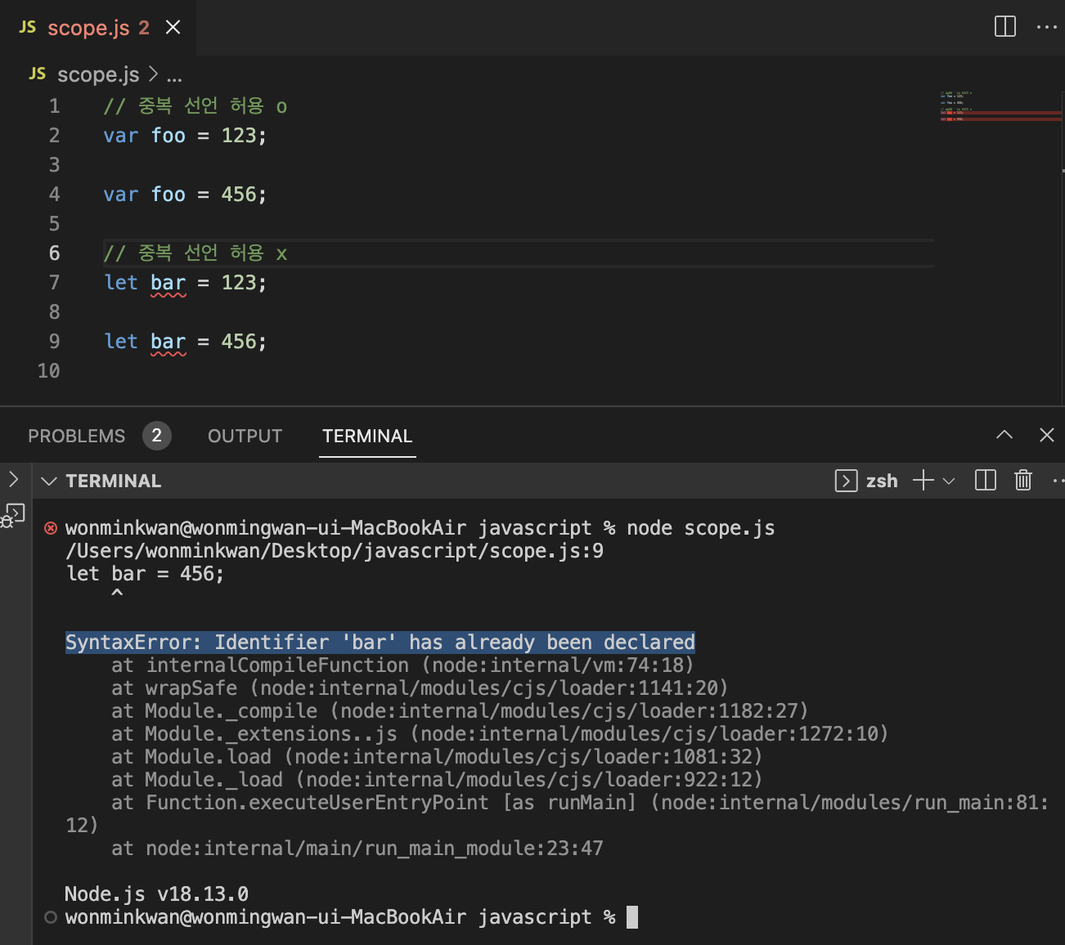Click 'var foo = 123;' code line
1065x945 pixels.
coord(185,136)
